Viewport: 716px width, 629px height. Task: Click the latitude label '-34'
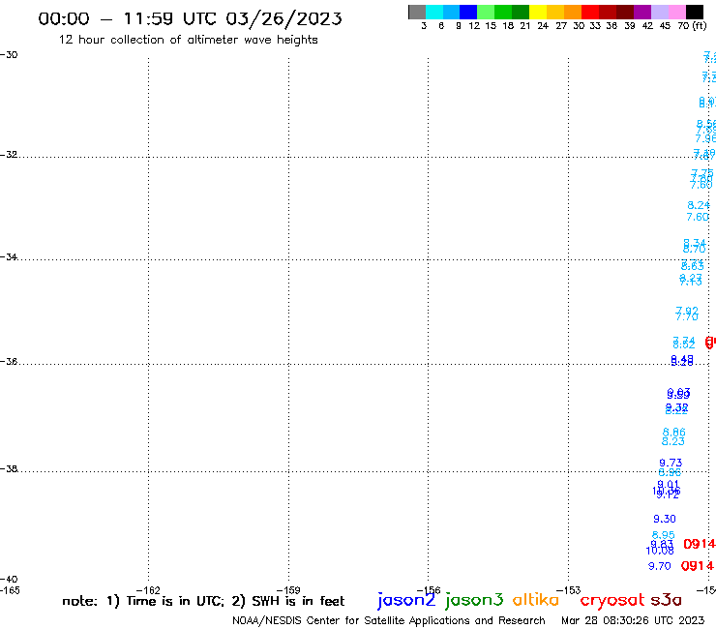9,256
